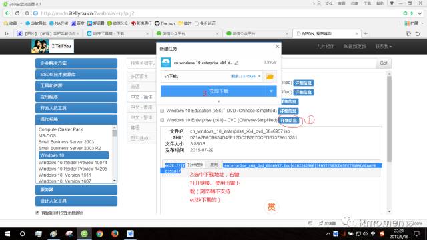The image size is (427, 240).
Task: Open the user account icon in title bar
Action: [x=319, y=3]
